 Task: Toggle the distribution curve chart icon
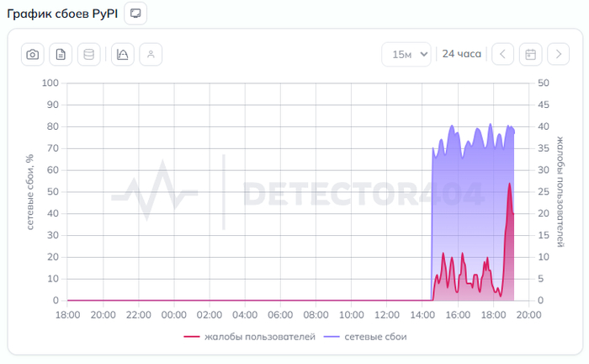pos(123,55)
